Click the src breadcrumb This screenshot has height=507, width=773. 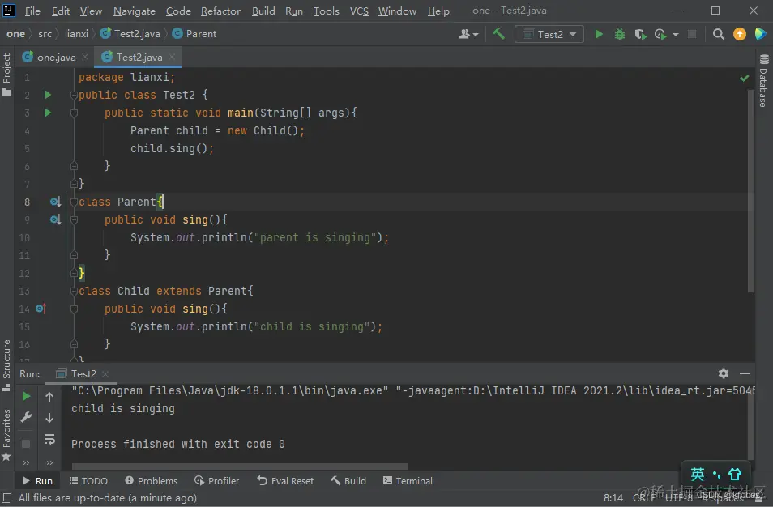[45, 34]
